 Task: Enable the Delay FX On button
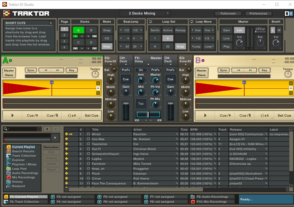pyautogui.click(x=141, y=70)
